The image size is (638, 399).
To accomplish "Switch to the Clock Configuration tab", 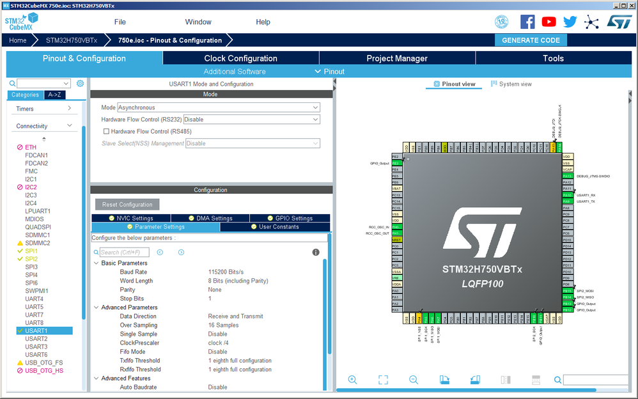I will pyautogui.click(x=241, y=58).
